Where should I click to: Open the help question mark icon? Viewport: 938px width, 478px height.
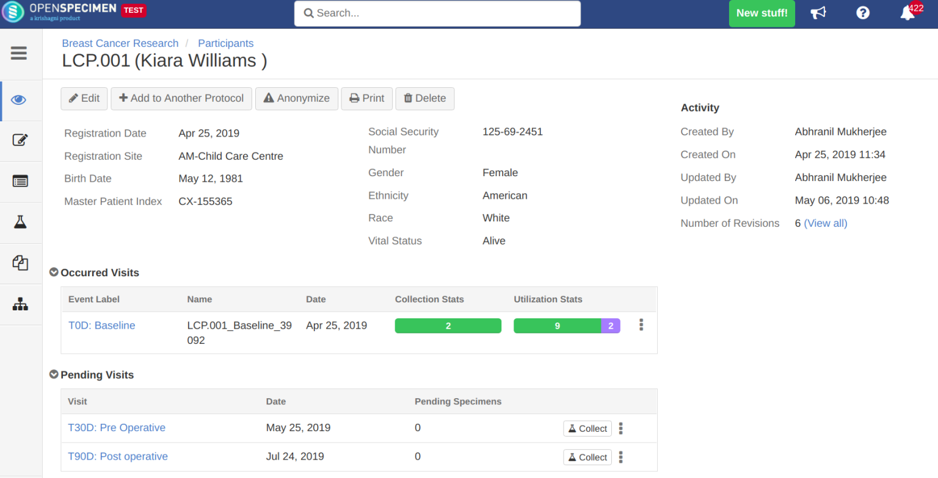pyautogui.click(x=862, y=13)
